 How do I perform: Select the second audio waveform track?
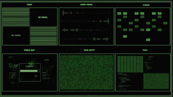(x=86, y=21)
